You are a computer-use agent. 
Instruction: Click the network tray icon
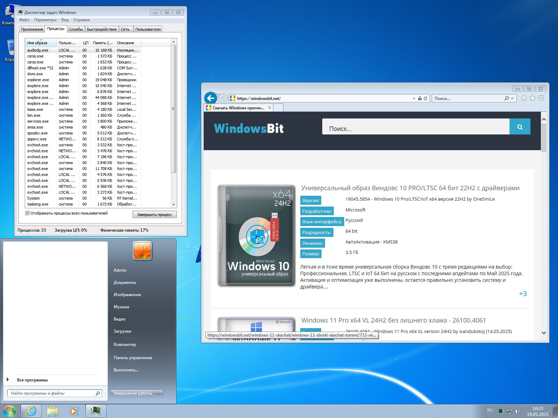(x=509, y=411)
